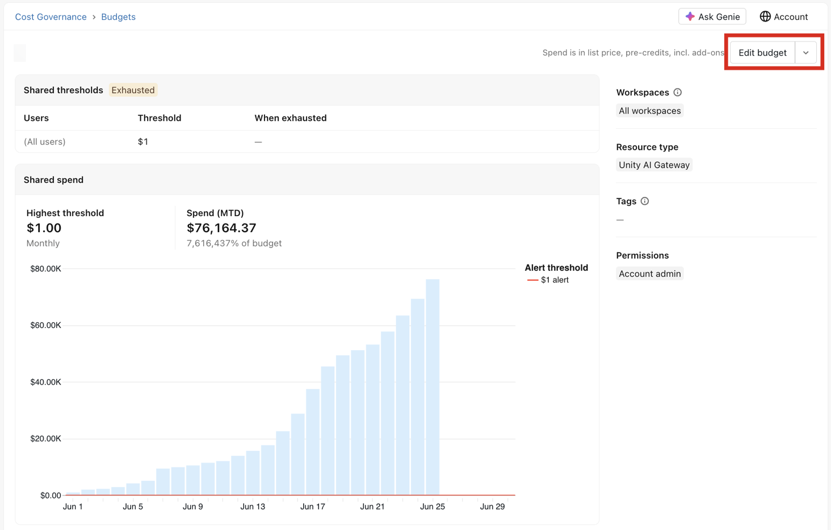Image resolution: width=831 pixels, height=530 pixels.
Task: Click the 7,616,437% of budget text
Action: click(x=234, y=243)
